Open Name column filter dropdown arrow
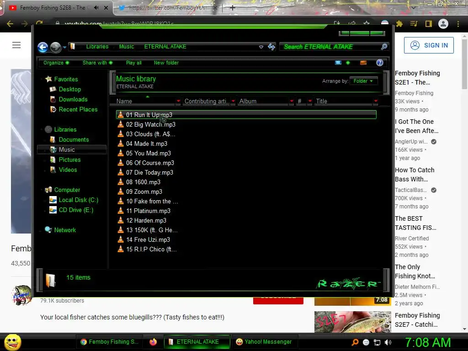468x351 pixels. pos(178,101)
